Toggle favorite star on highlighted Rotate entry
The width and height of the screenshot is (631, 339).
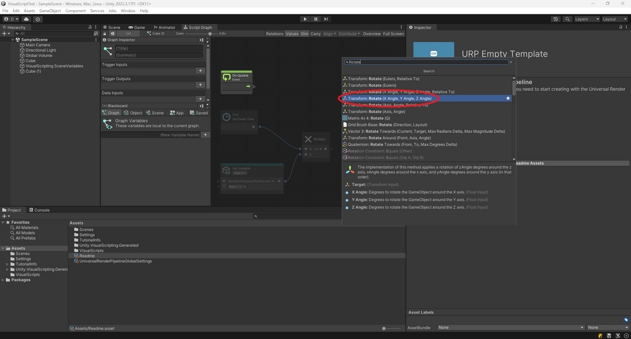508,98
